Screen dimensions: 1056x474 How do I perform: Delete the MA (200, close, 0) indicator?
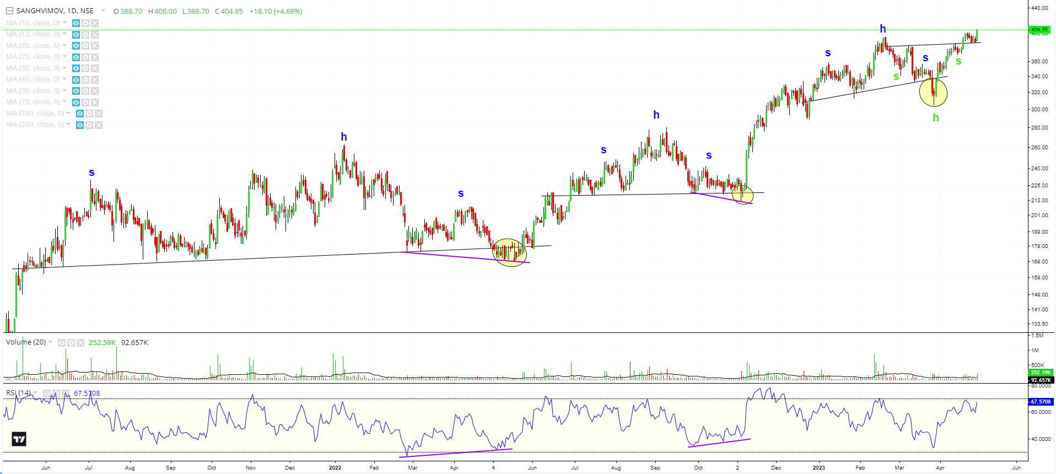pyautogui.click(x=99, y=125)
